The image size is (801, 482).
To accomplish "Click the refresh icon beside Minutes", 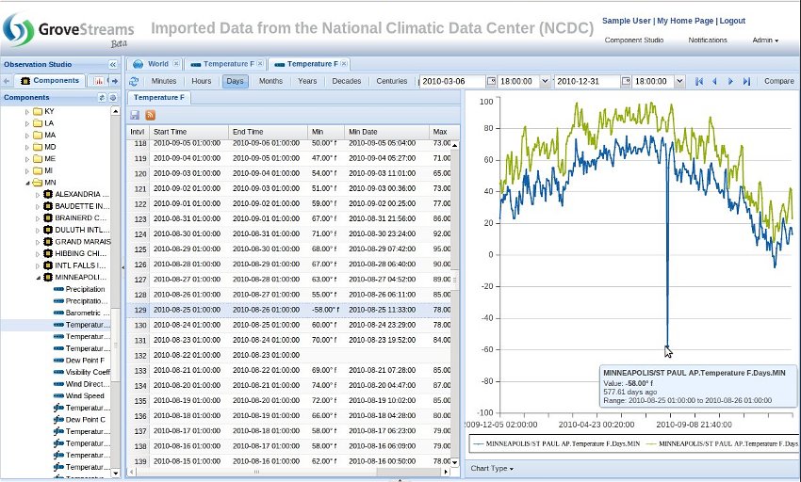I will [134, 82].
